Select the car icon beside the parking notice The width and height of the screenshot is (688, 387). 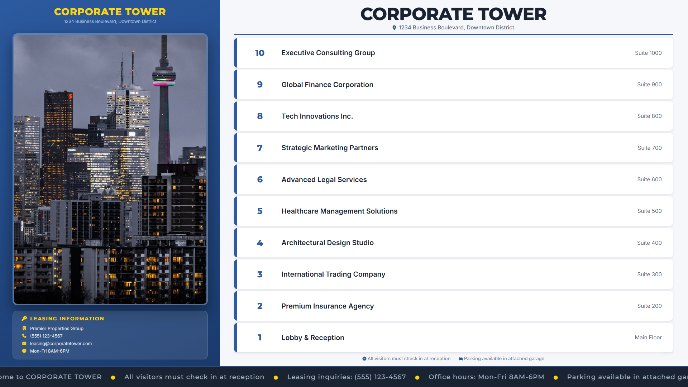[x=460, y=358]
